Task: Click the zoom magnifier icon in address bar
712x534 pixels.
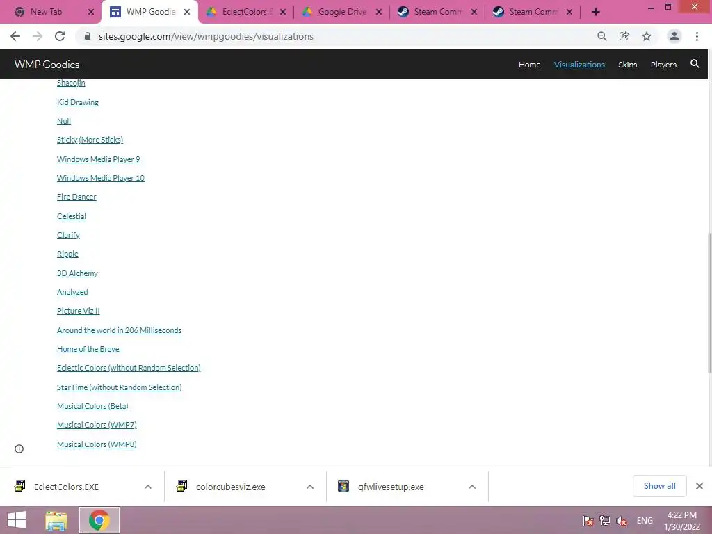Action: click(x=601, y=36)
